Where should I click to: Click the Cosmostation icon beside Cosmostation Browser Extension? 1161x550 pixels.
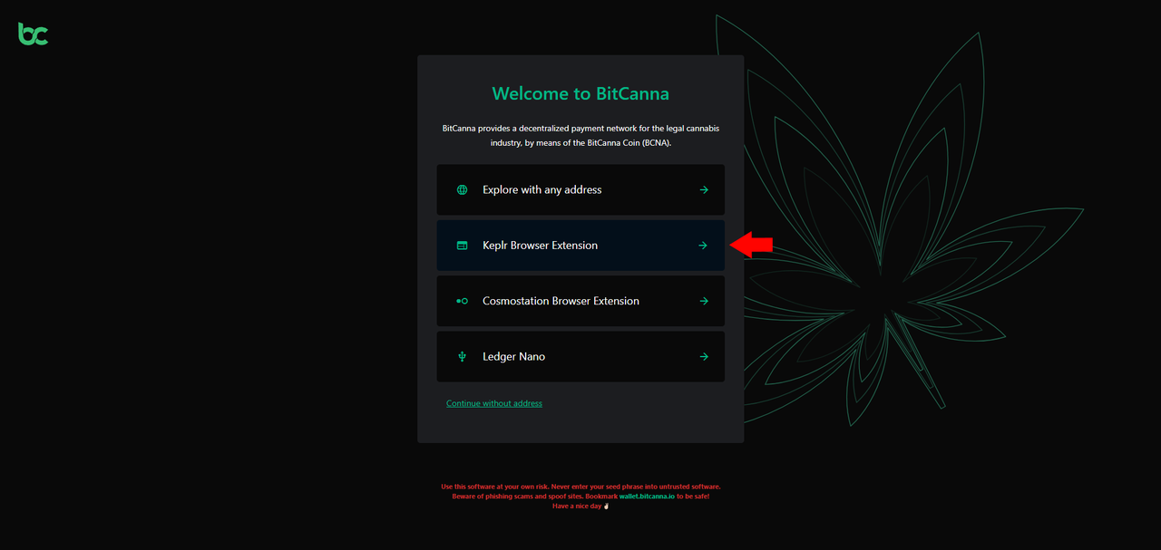click(463, 301)
